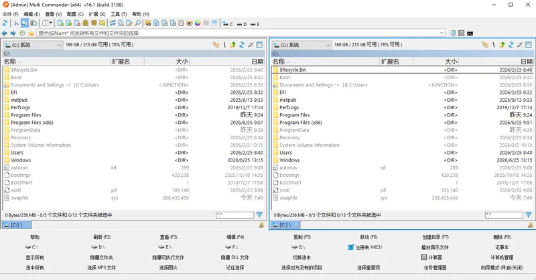
Task: Go forward with the blue right arrow
Action: (13, 33)
